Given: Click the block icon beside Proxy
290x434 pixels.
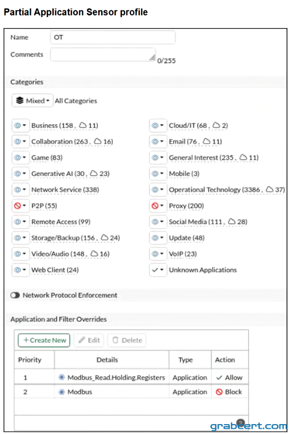Looking at the screenshot, I should [155, 206].
